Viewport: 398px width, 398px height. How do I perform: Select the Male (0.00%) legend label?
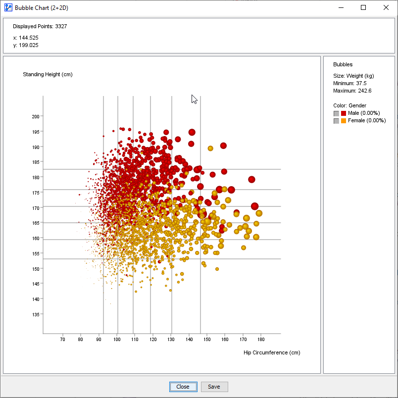[364, 113]
